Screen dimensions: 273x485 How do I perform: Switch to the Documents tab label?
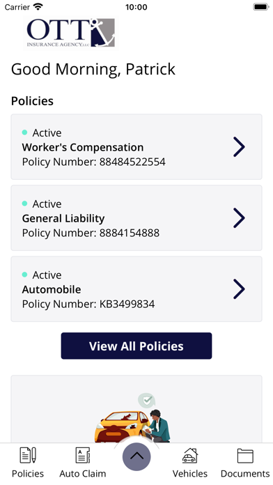coord(245,474)
